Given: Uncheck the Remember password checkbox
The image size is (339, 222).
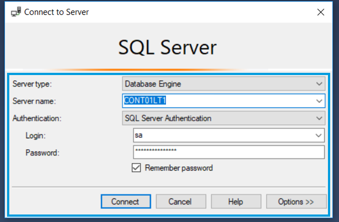Looking at the screenshot, I should click(137, 168).
